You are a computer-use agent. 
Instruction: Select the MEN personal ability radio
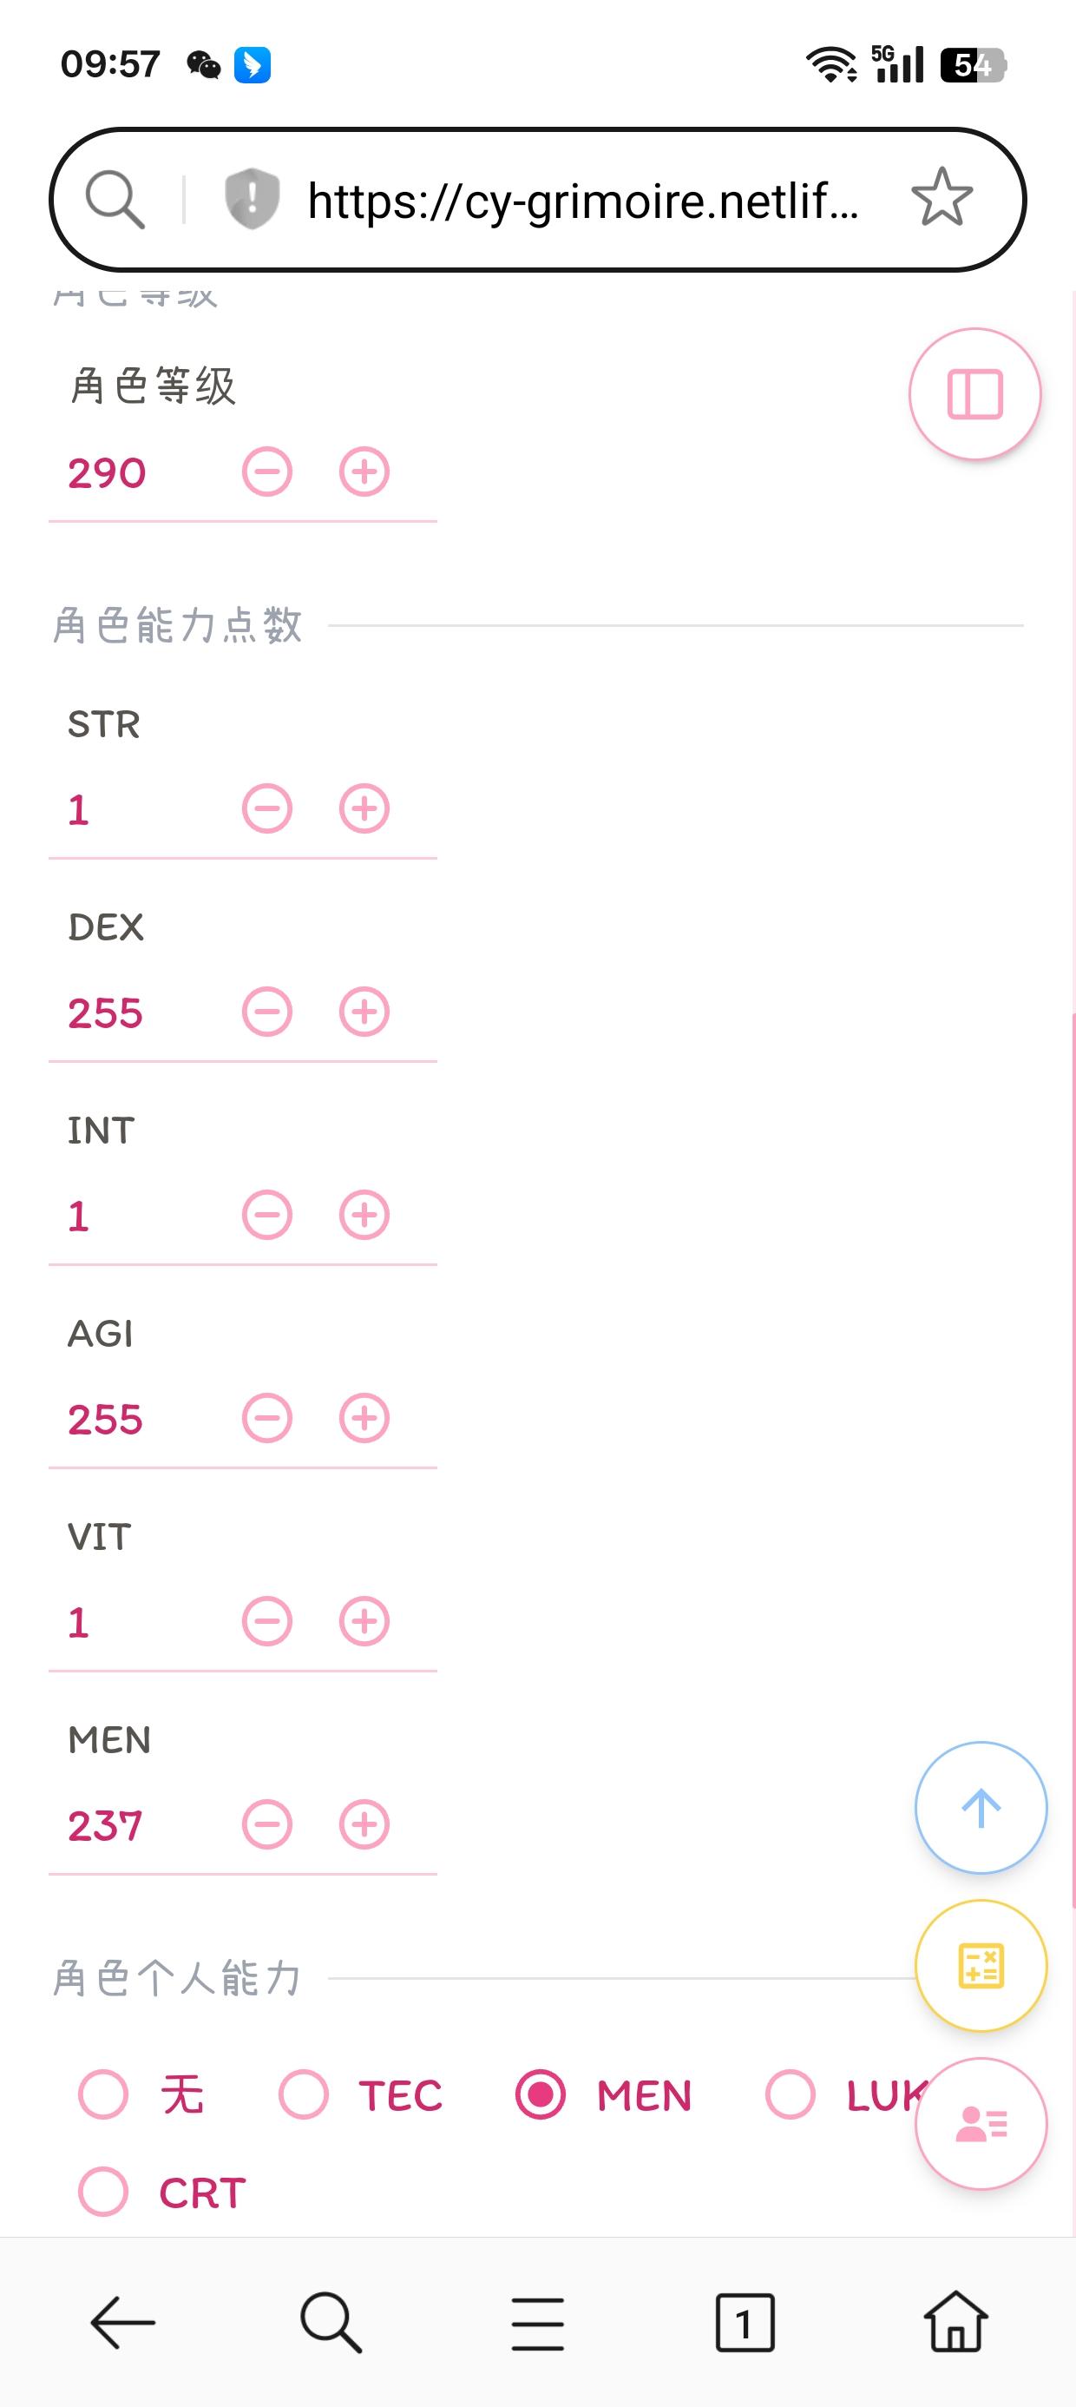541,2094
